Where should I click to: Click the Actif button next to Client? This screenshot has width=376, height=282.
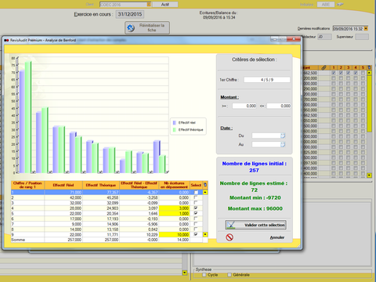coord(165,5)
